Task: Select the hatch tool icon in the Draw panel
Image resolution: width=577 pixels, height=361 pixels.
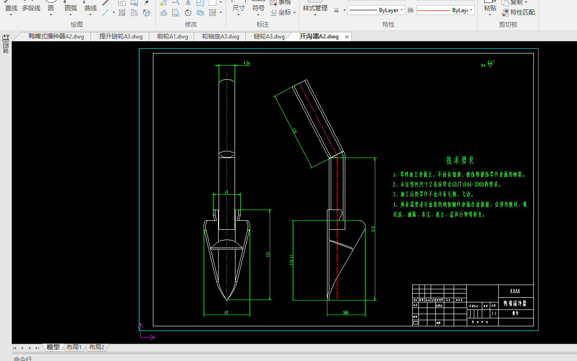Action: pos(122,13)
